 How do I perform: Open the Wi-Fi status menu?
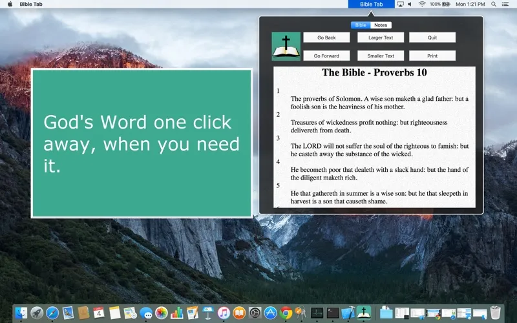pyautogui.click(x=422, y=5)
